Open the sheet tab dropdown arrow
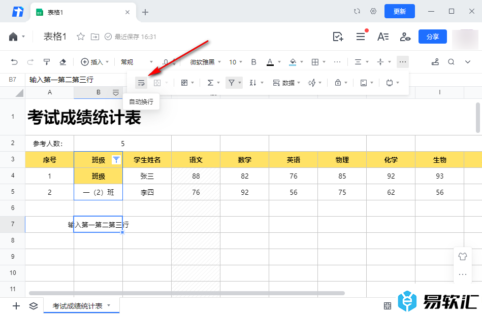Screen dimensions: 482x314 (x=109, y=305)
